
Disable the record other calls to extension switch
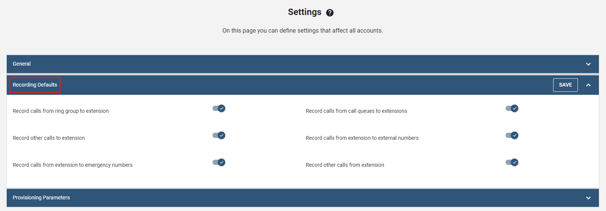(219, 135)
